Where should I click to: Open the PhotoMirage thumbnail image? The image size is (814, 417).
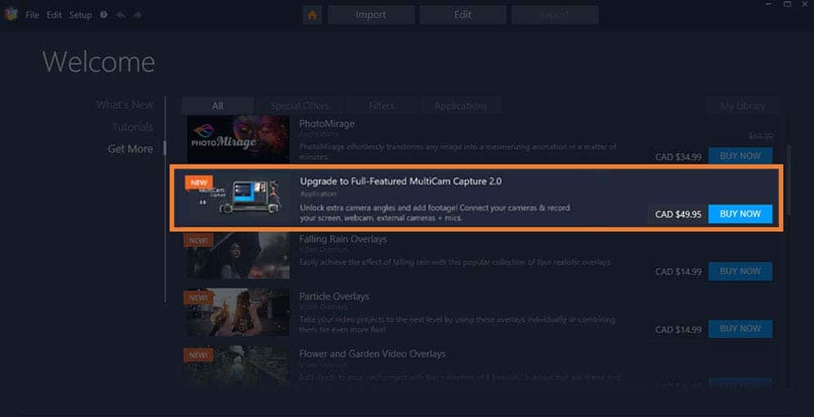pyautogui.click(x=238, y=139)
